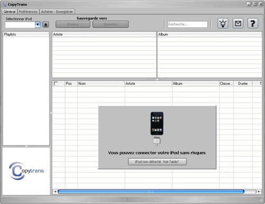Click the horizontal scrollbar thumb
Screen dimensions: 265x204
[x=151, y=191]
